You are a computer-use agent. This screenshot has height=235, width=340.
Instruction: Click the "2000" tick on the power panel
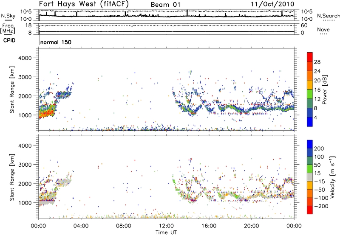(25, 96)
